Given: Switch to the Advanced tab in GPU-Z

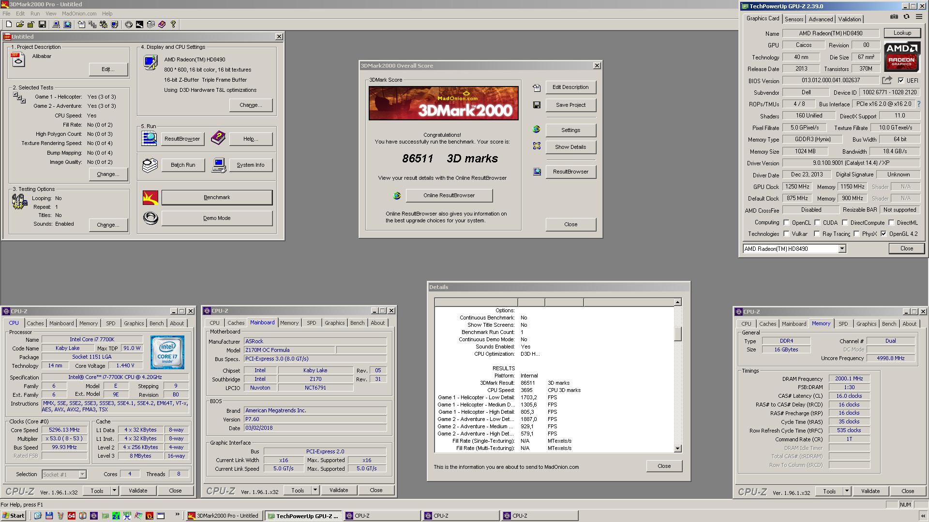Looking at the screenshot, I should pyautogui.click(x=821, y=19).
